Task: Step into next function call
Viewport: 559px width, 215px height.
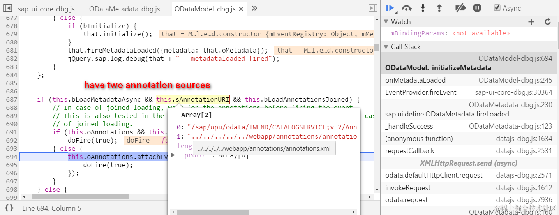Action: click(423, 8)
